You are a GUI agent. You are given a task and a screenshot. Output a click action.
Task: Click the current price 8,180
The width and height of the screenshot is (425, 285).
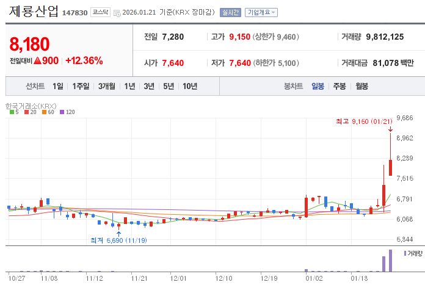tap(29, 44)
